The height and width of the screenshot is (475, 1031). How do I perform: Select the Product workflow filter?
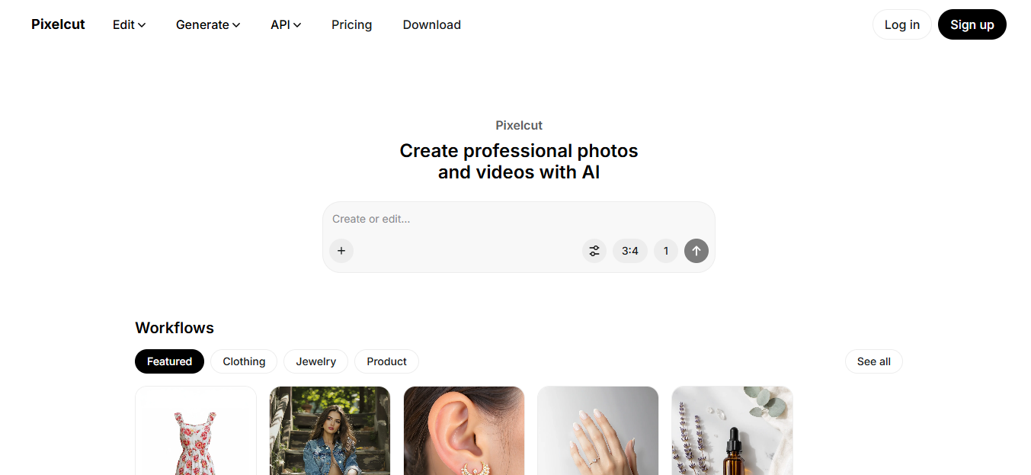pos(386,361)
